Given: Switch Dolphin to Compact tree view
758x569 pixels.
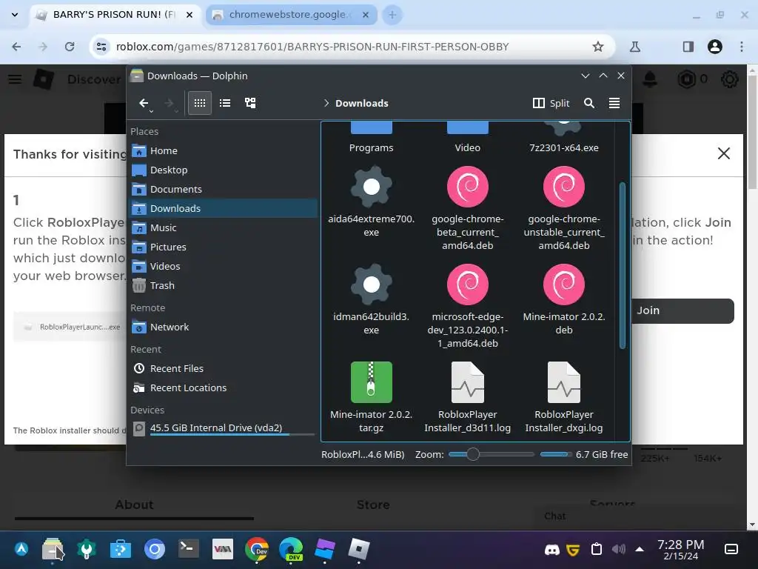Looking at the screenshot, I should (x=250, y=103).
